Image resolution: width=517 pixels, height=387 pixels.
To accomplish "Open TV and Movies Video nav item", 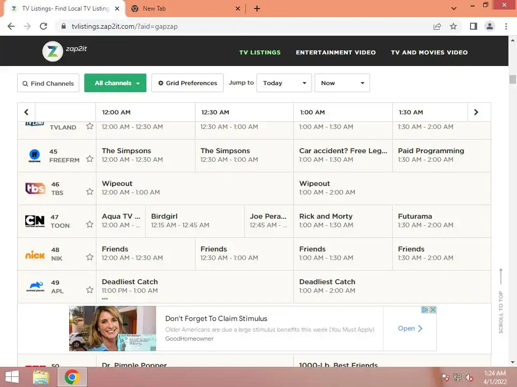I will [x=429, y=52].
